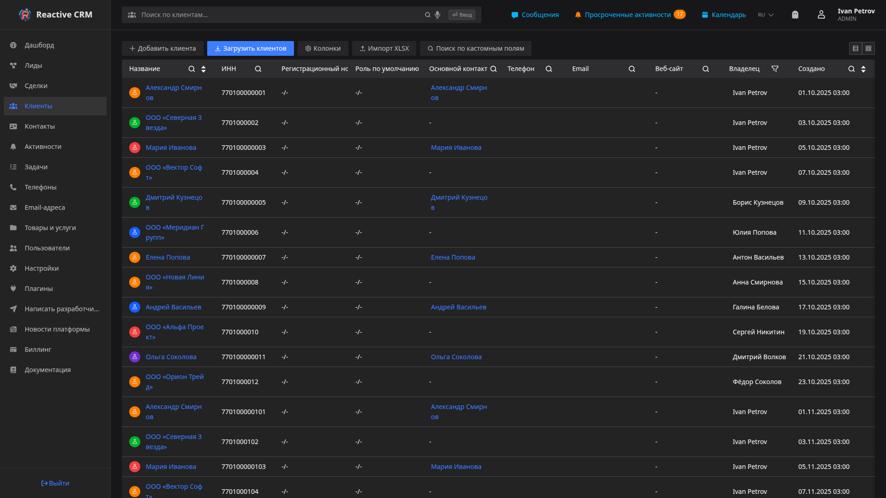Open client ООО «Меридиан Групп»
This screenshot has width=886, height=498.
(175, 232)
